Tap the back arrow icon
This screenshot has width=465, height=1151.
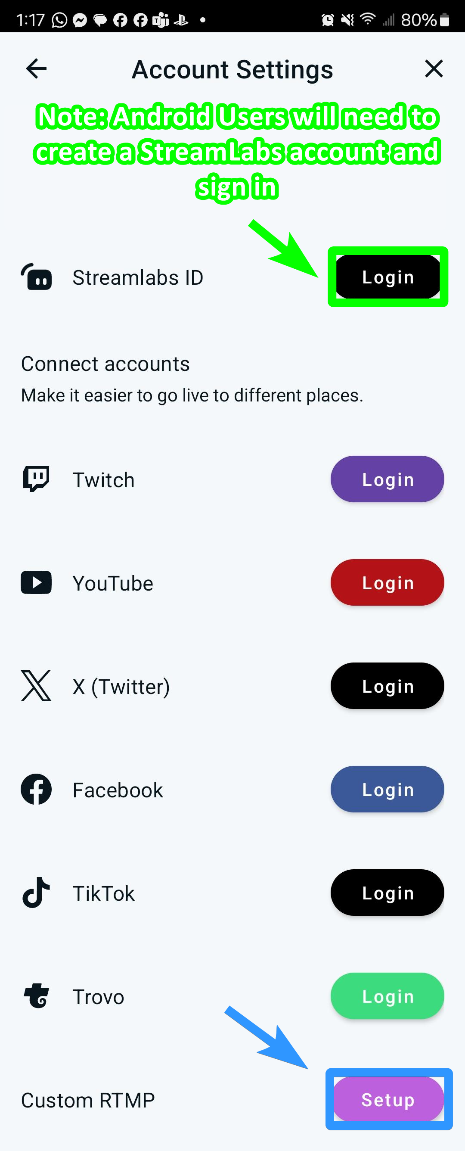pos(36,69)
